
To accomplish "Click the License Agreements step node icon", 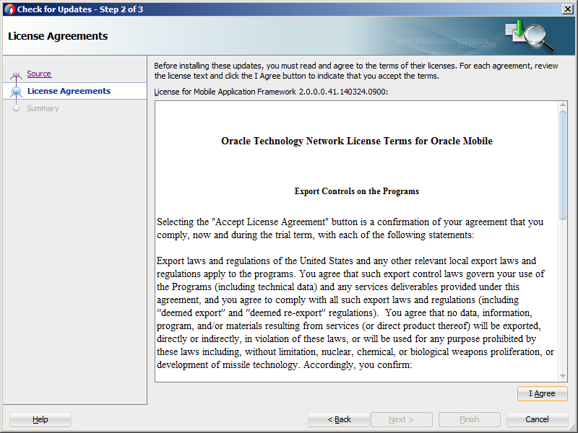I will tap(16, 91).
